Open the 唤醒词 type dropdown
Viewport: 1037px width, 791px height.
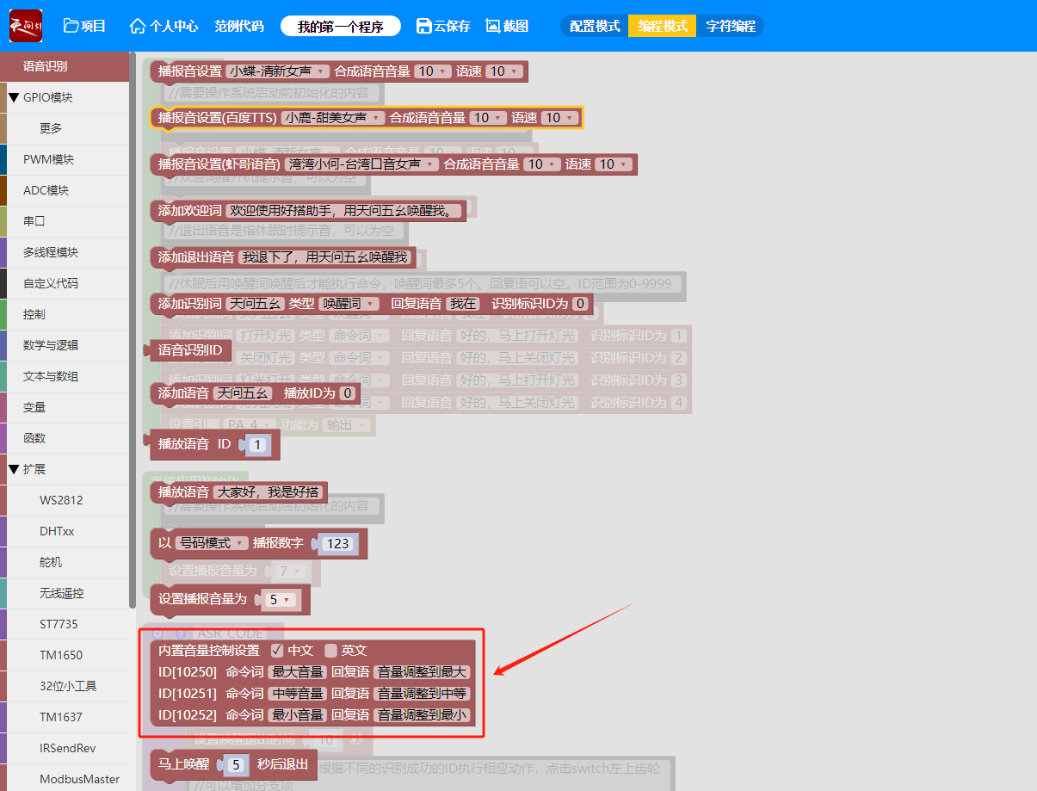tap(349, 303)
